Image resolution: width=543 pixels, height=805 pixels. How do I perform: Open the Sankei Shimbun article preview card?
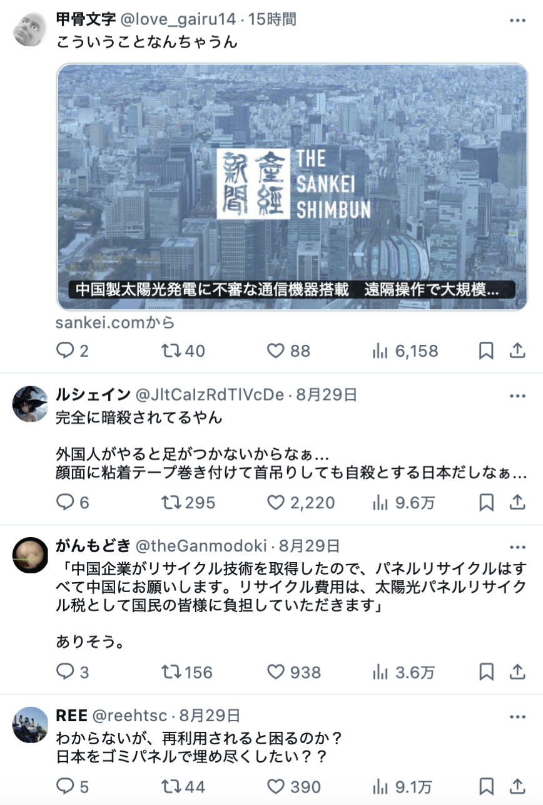tap(292, 187)
